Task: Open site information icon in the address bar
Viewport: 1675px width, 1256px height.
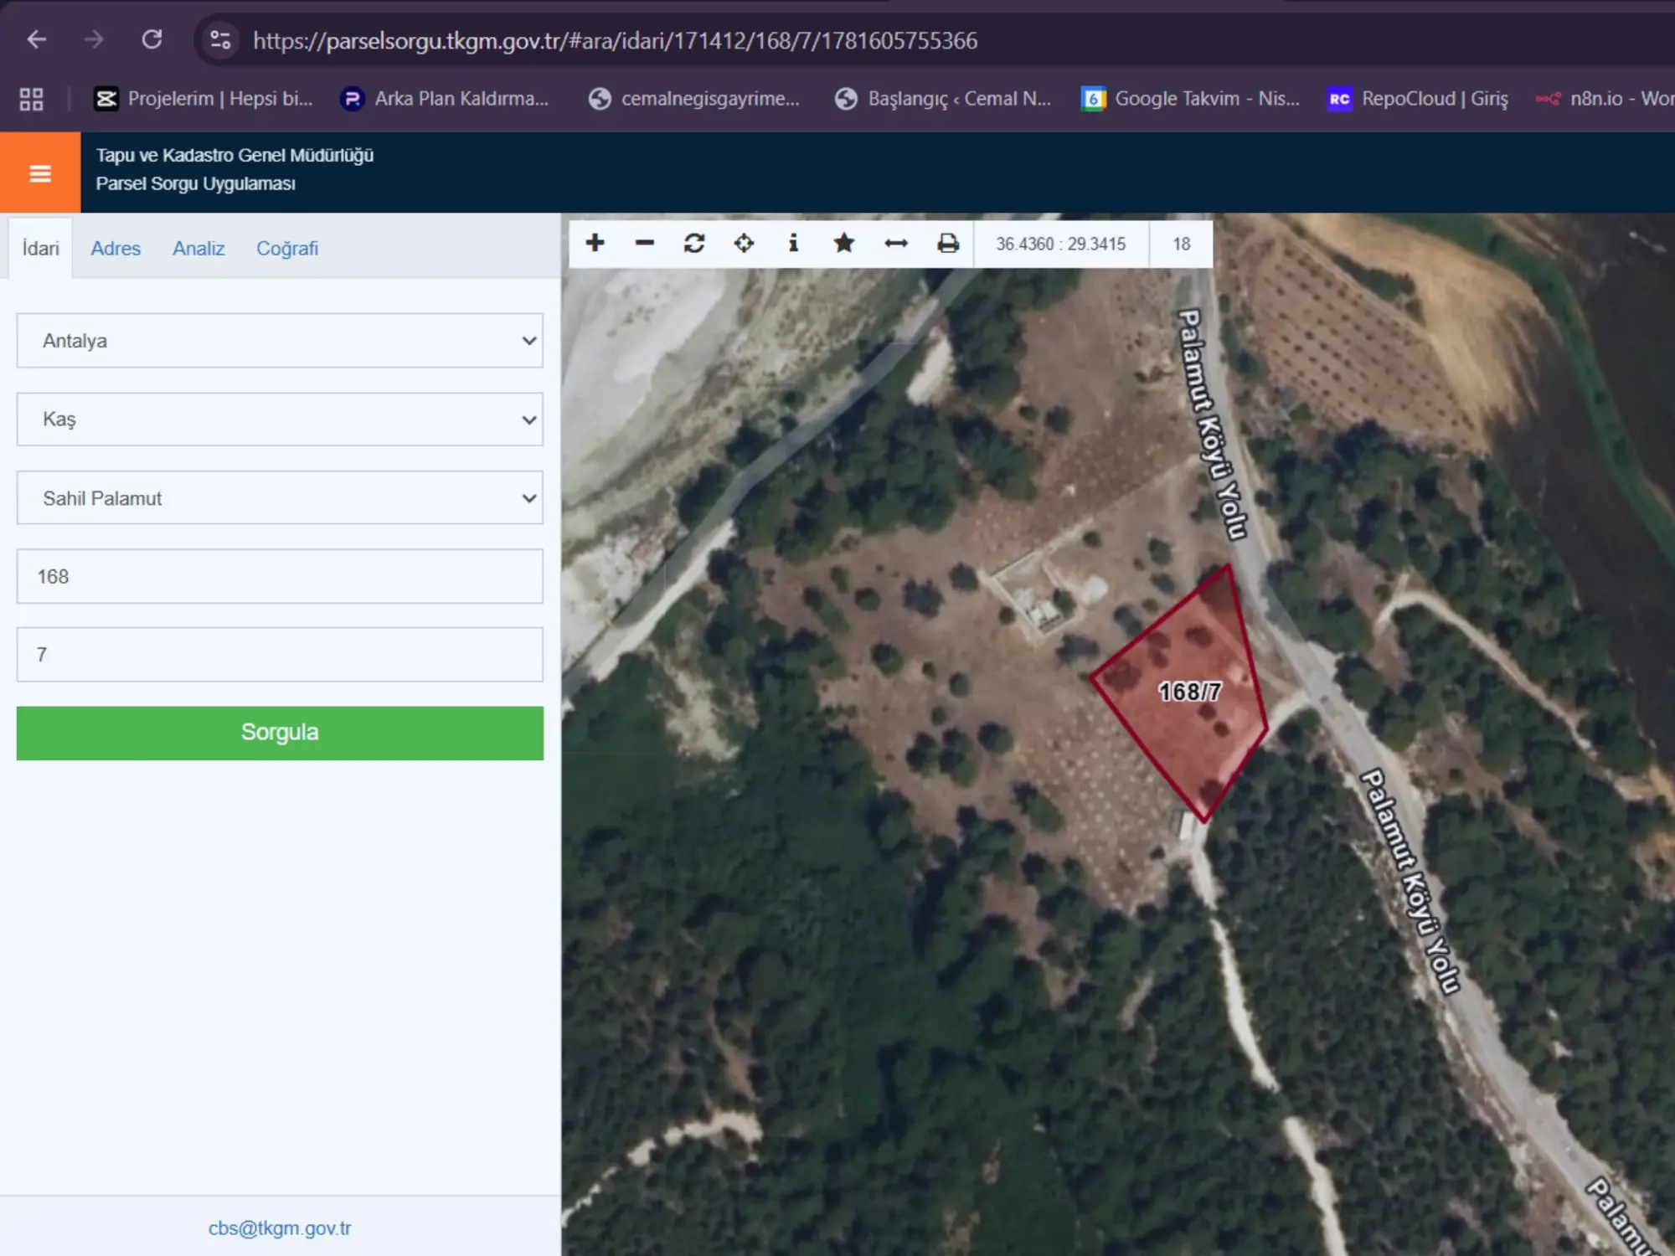Action: [x=220, y=39]
